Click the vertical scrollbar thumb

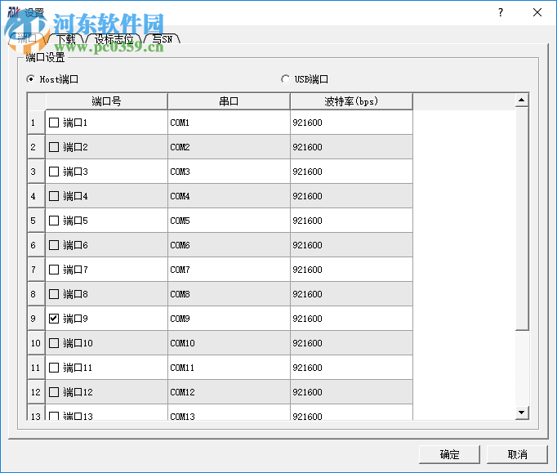522,219
